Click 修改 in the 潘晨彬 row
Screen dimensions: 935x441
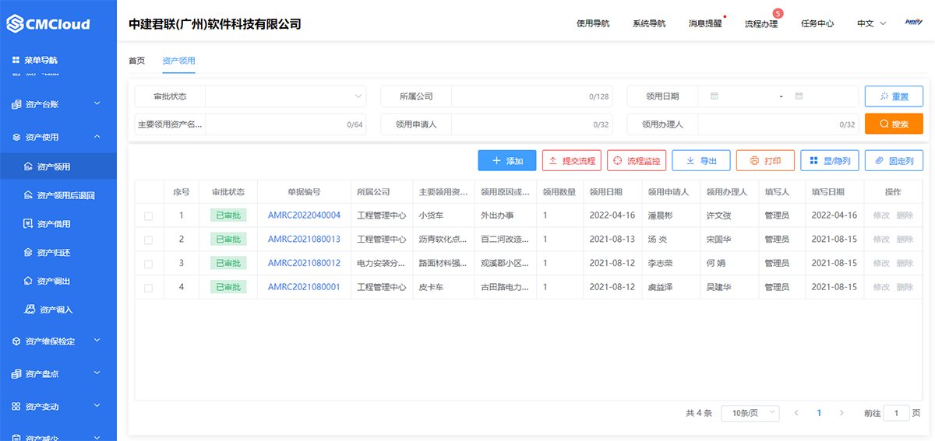(x=881, y=215)
